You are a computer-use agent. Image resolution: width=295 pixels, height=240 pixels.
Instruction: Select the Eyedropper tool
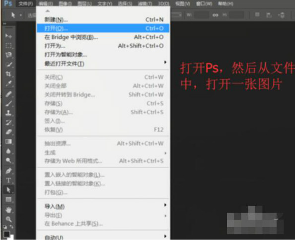[8, 83]
